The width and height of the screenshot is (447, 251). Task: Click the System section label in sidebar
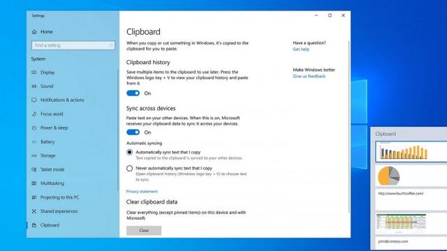[x=38, y=59]
